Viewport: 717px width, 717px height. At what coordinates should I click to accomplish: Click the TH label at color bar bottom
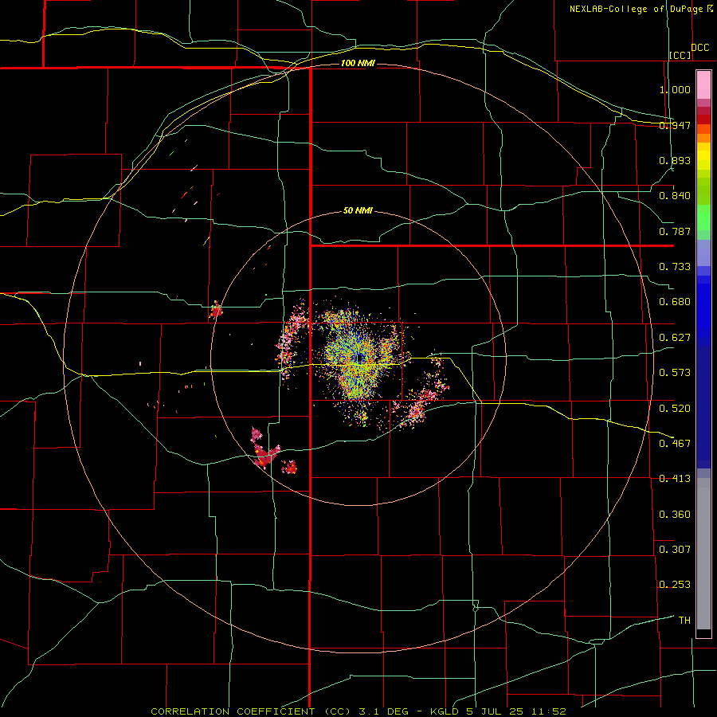tap(684, 621)
